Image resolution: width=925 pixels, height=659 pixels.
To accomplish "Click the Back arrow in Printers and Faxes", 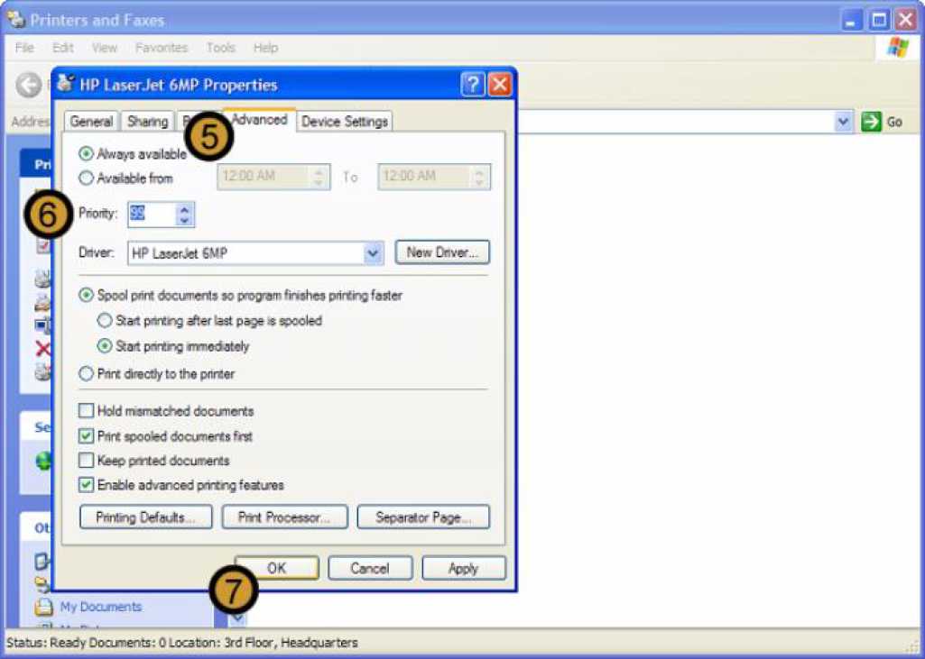I will (x=28, y=85).
